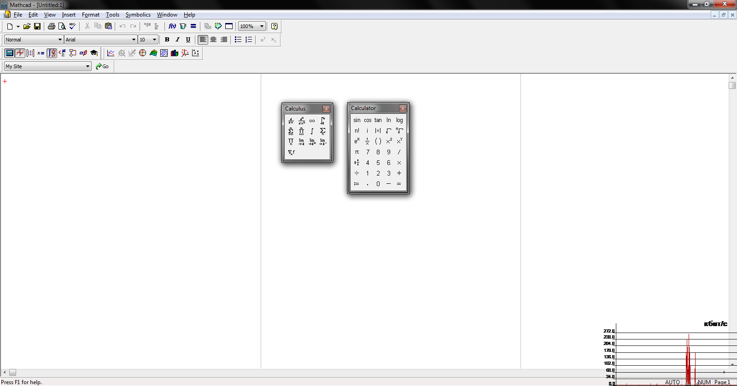737x386 pixels.
Task: Open the Window menu
Action: (167, 15)
